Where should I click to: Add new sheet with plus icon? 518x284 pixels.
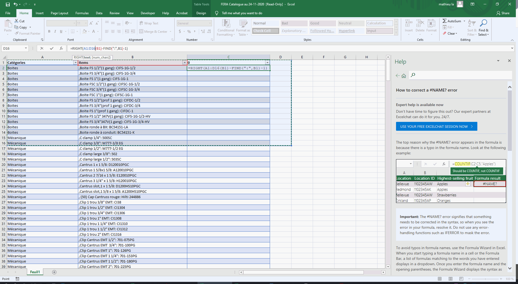(x=54, y=272)
